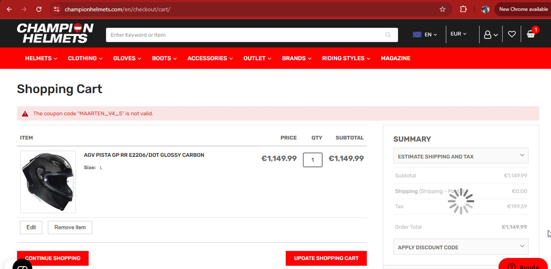
Task: Click UPDATE SHOPPING CART button
Action: click(x=326, y=258)
